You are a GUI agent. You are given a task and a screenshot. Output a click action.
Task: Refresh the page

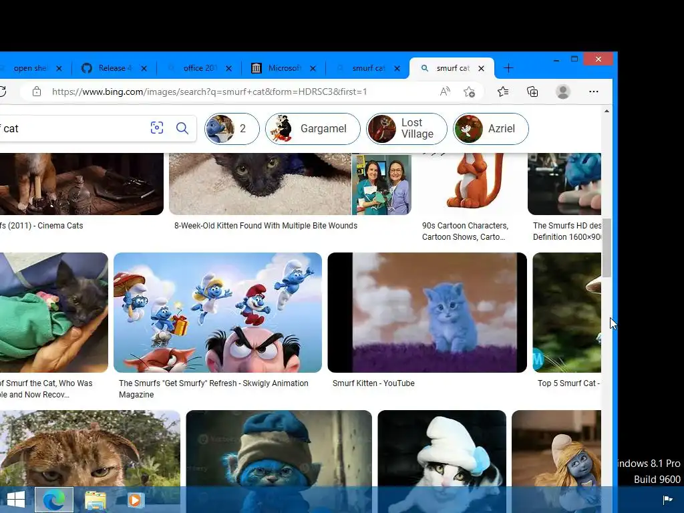coord(3,92)
